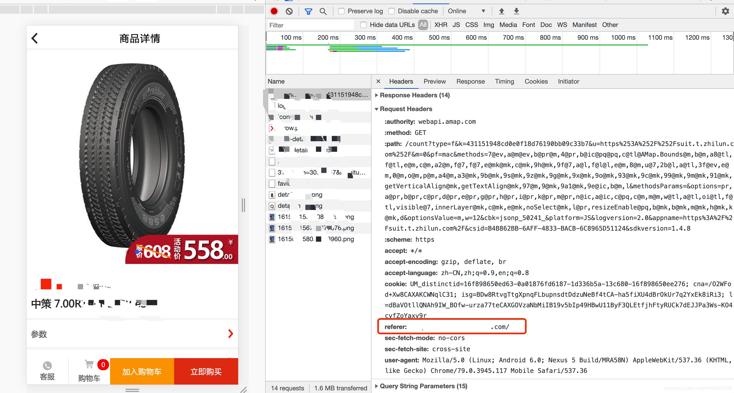Stop network recording with the red record icon

click(x=274, y=11)
